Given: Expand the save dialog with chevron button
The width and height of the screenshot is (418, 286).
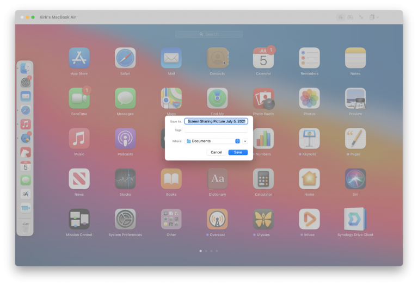Looking at the screenshot, I should [245, 141].
